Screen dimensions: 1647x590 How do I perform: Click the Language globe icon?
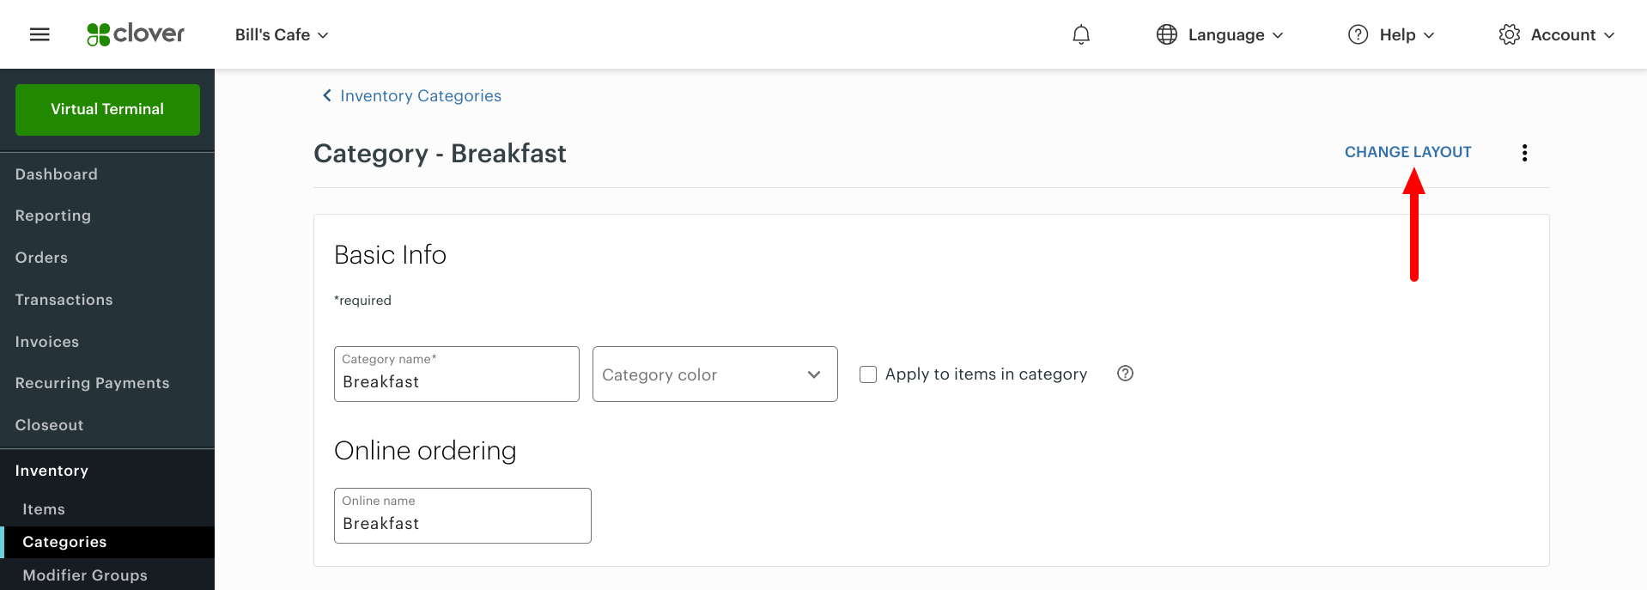click(1165, 34)
